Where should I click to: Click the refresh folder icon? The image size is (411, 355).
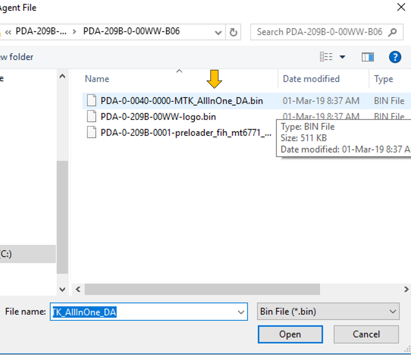pyautogui.click(x=233, y=32)
